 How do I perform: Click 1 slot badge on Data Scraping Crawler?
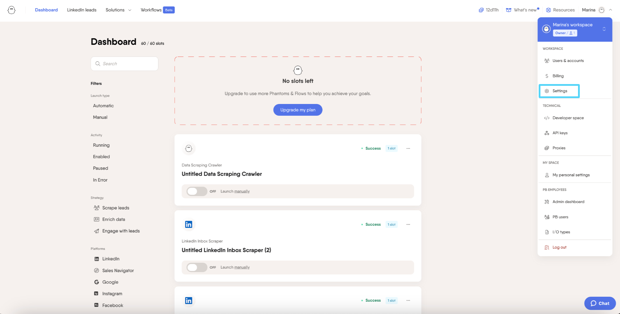coord(392,149)
